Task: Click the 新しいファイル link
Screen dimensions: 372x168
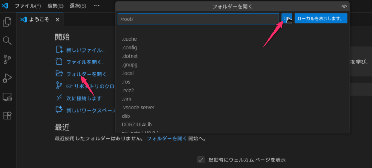Action: point(86,50)
